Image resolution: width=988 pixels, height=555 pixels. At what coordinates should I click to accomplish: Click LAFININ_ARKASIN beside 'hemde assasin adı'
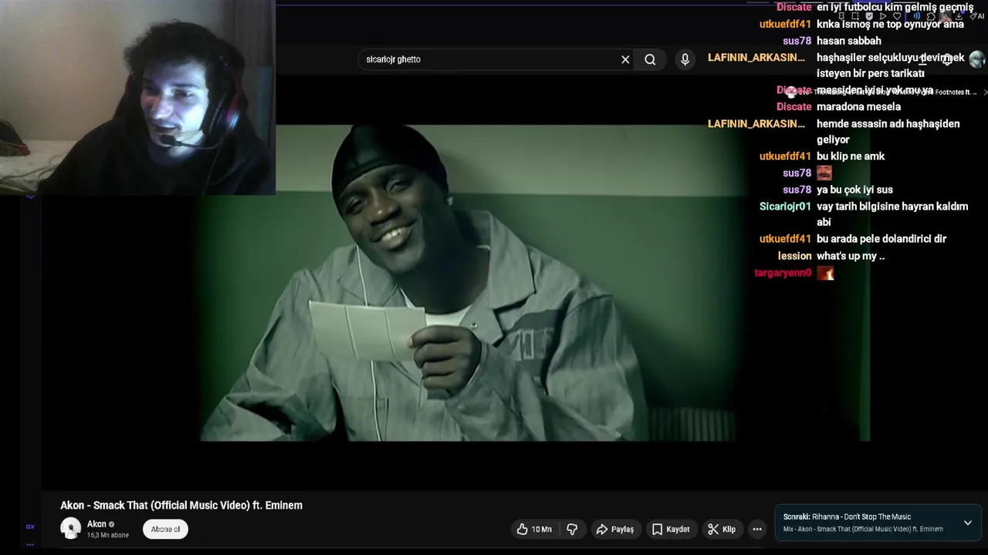(x=756, y=123)
